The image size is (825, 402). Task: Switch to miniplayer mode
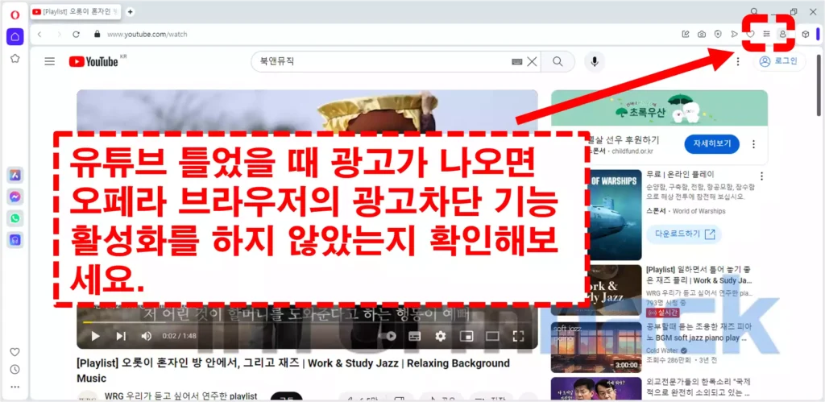[466, 336]
